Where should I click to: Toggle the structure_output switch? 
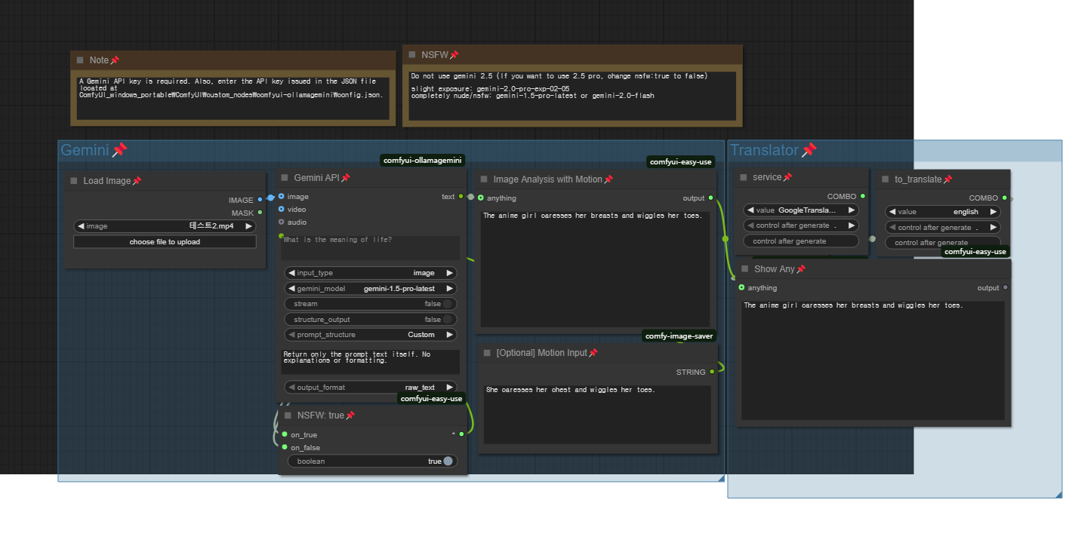(x=448, y=320)
